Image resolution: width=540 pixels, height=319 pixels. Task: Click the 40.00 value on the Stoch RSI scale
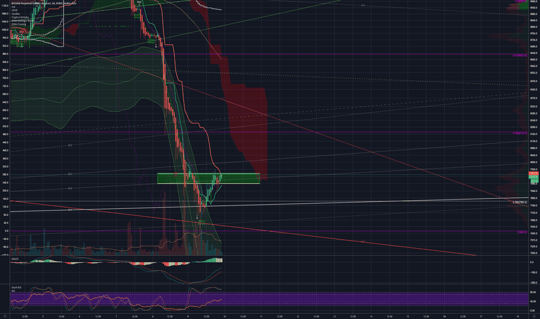pos(533,302)
